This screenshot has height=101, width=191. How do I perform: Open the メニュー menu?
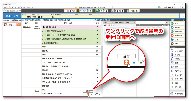(x=6, y=7)
